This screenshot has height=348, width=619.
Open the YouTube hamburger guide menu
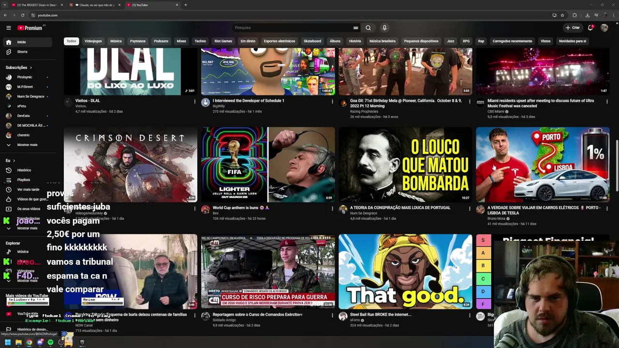click(x=8, y=28)
